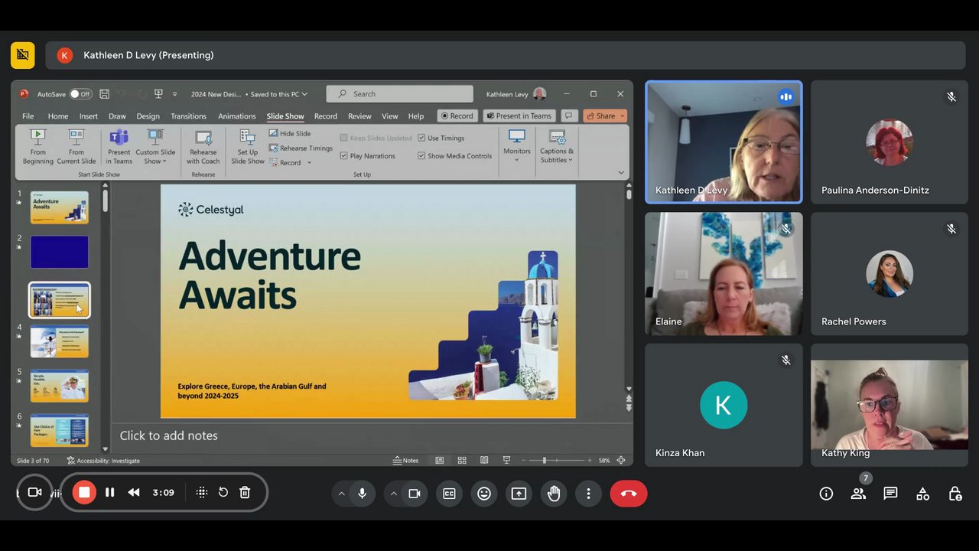Viewport: 979px width, 551px height.
Task: Toggle the meeting microphone on or off
Action: pyautogui.click(x=363, y=494)
